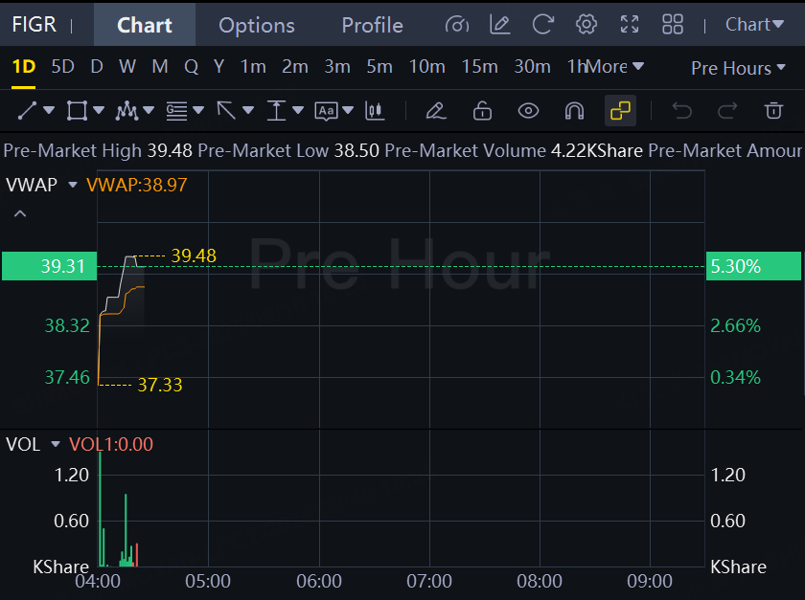This screenshot has width=805, height=600.
Task: Click the candlestick position tool icon
Action: point(375,110)
